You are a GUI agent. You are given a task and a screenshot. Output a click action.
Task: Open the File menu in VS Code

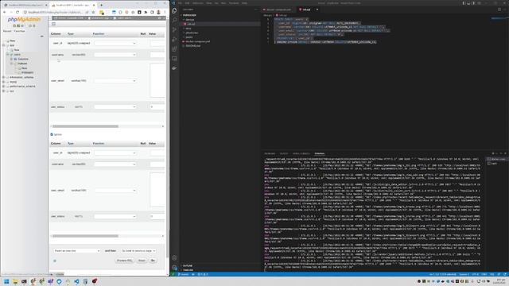pos(180,3)
